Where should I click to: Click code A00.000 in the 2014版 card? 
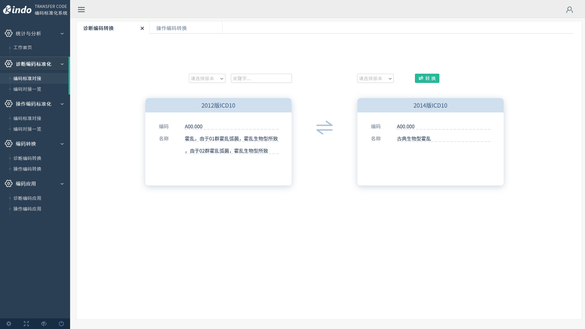(406, 126)
